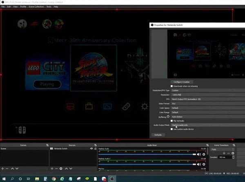Screen dimensions: 245x182
Task: Click the Buffering info icon
Action: pyautogui.click(x=168, y=116)
